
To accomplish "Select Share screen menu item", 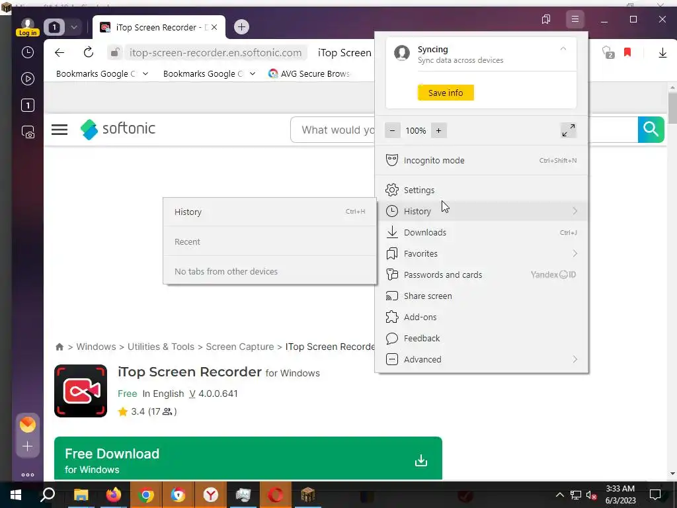I will click(x=481, y=296).
